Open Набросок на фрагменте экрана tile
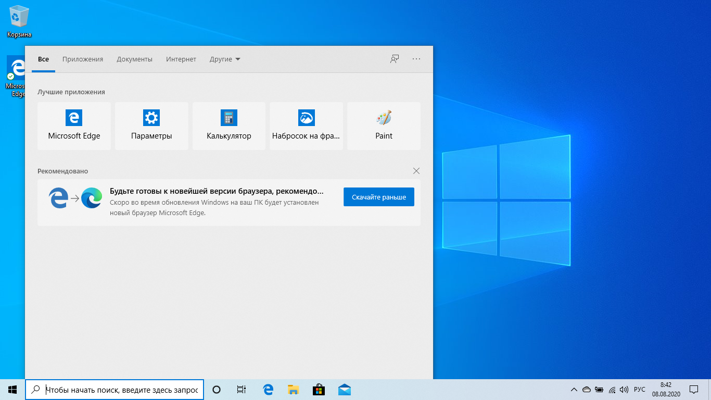 [x=306, y=126]
